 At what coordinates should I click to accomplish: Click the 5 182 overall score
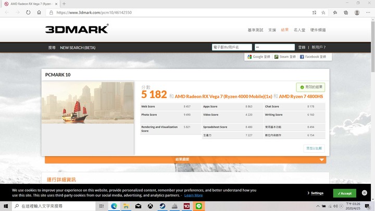pyautogui.click(x=154, y=94)
